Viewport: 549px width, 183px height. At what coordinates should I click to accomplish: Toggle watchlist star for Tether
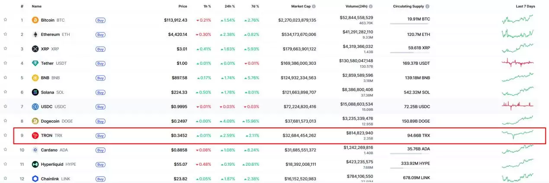[6, 63]
